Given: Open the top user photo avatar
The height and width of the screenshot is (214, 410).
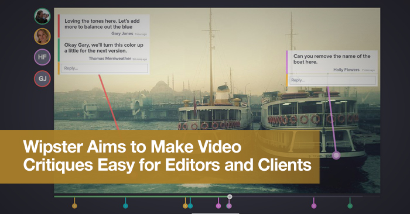Looking at the screenshot, I should [42, 16].
